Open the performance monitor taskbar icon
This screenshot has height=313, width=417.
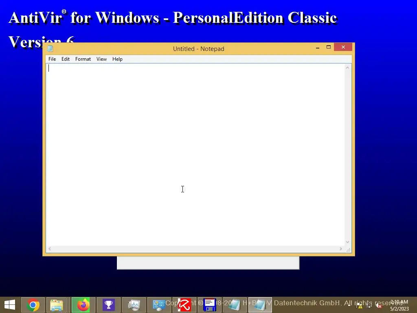point(134,305)
